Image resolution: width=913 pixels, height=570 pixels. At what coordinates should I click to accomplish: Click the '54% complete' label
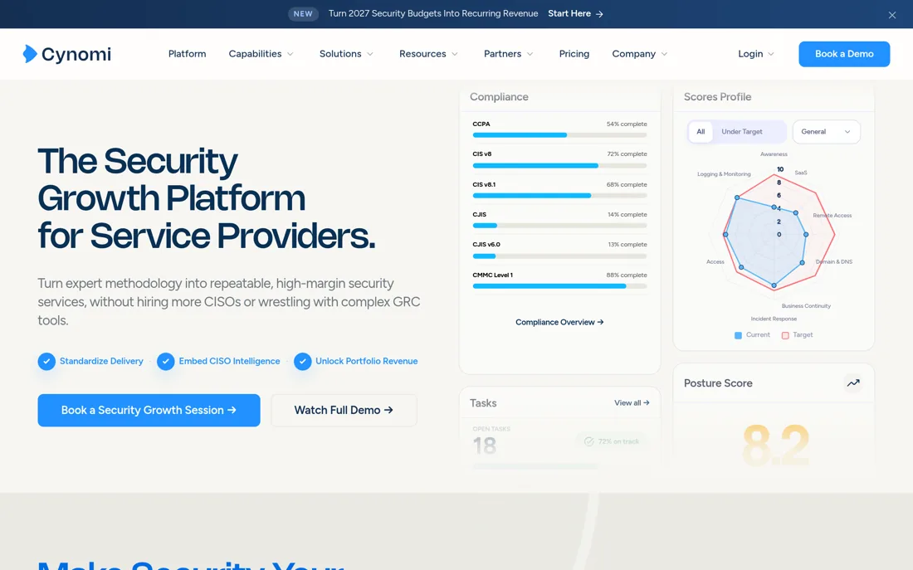pos(627,124)
